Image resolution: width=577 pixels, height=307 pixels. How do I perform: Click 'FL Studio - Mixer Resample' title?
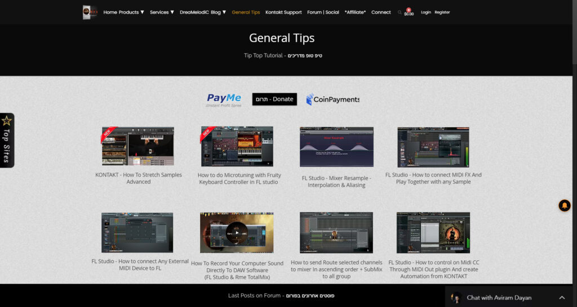(336, 182)
